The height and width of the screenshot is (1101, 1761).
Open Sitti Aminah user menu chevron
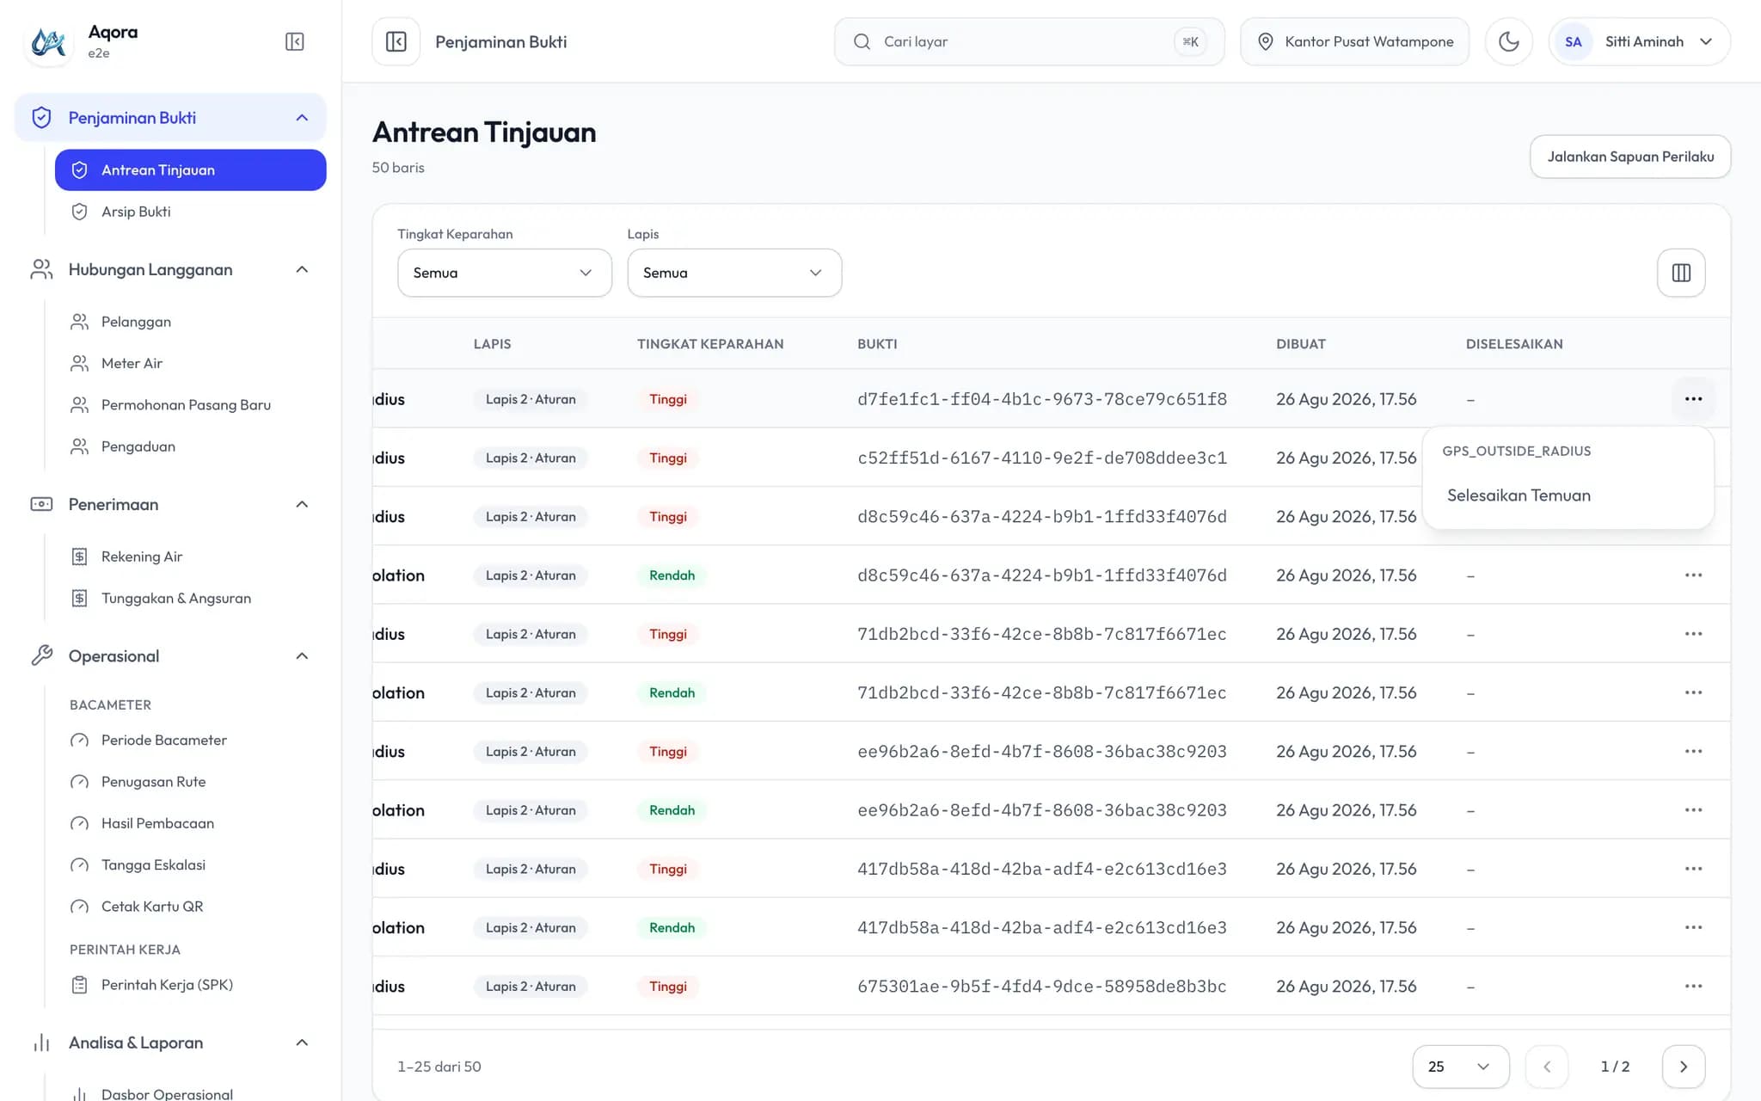tap(1706, 41)
